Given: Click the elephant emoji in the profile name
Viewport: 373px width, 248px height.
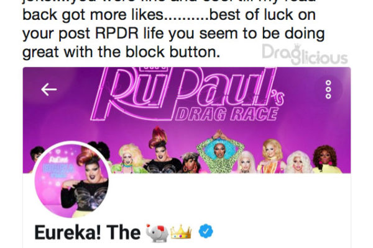Looking at the screenshot, I should pyautogui.click(x=157, y=232).
